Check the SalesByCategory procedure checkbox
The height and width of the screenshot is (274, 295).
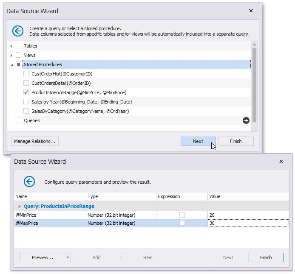tap(26, 111)
